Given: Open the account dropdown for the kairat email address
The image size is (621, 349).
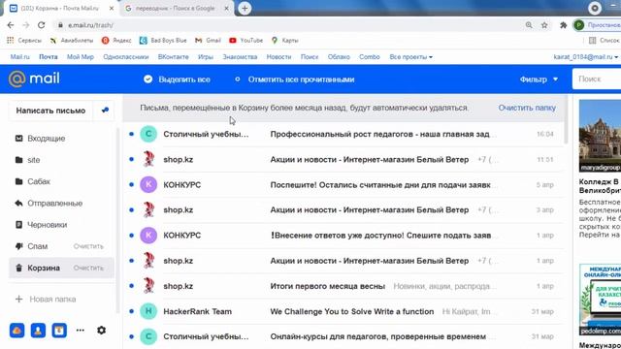Looking at the screenshot, I should [586, 57].
